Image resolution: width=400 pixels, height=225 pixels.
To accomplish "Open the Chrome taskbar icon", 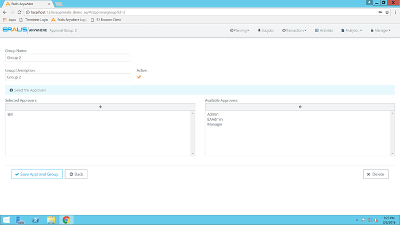I will 66,220.
